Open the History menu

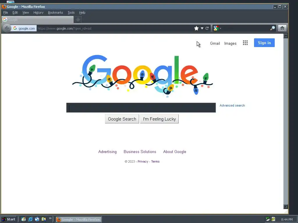click(38, 12)
